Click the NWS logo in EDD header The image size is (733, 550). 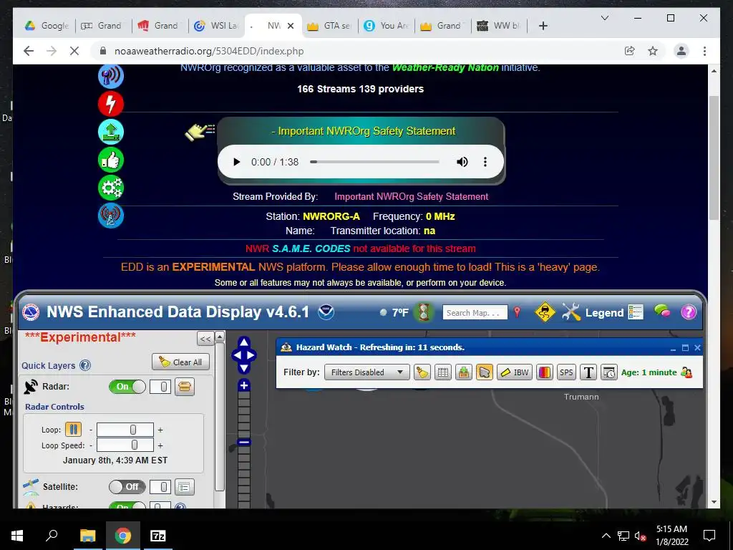click(x=31, y=312)
